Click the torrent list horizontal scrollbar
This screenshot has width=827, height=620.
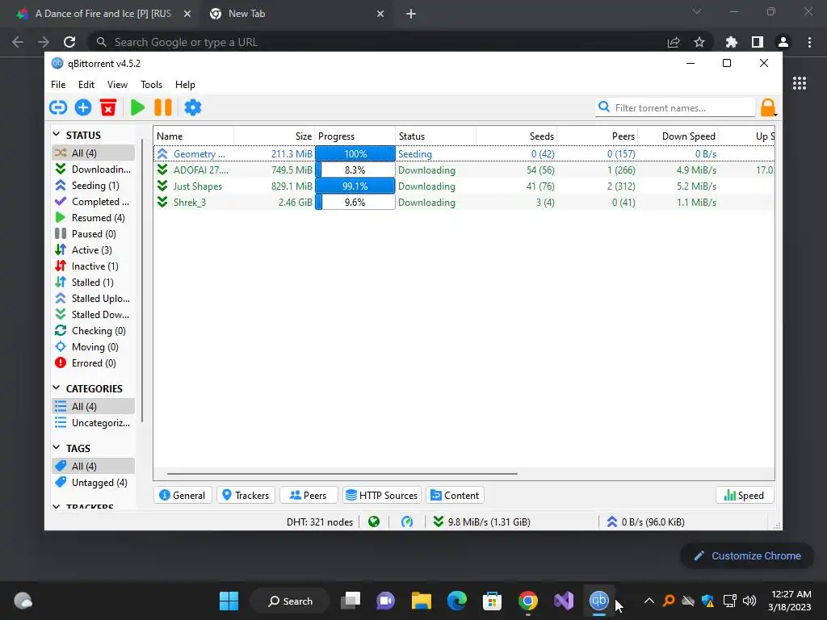(x=342, y=473)
